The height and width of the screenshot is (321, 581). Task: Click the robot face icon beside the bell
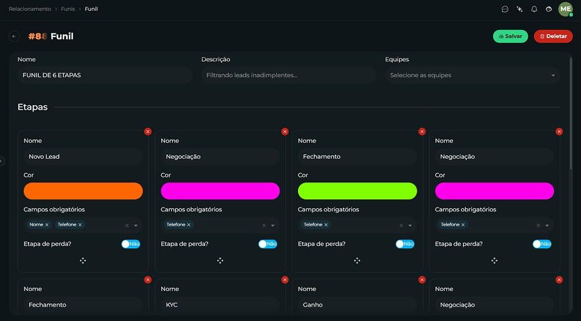549,9
